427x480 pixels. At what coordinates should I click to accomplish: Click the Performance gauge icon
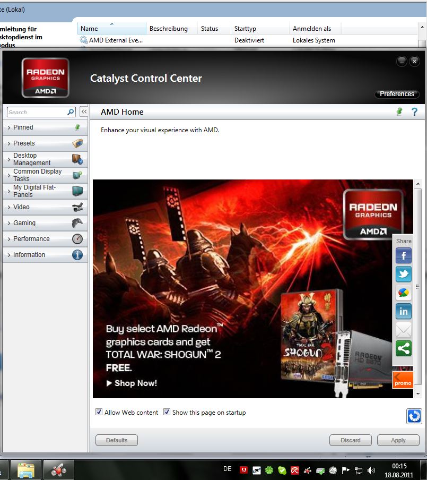[77, 239]
